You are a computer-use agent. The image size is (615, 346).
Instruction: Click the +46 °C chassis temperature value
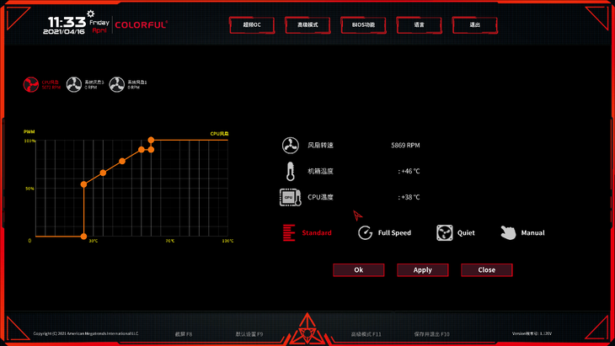coord(409,171)
